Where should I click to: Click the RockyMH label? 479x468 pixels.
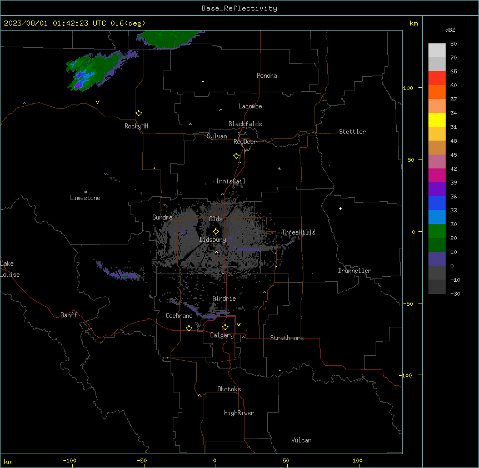[x=136, y=126]
